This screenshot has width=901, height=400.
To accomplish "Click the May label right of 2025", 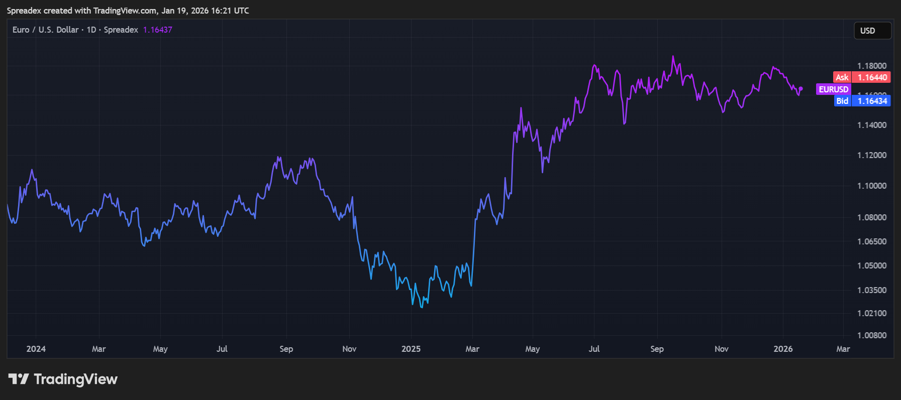I will [533, 349].
